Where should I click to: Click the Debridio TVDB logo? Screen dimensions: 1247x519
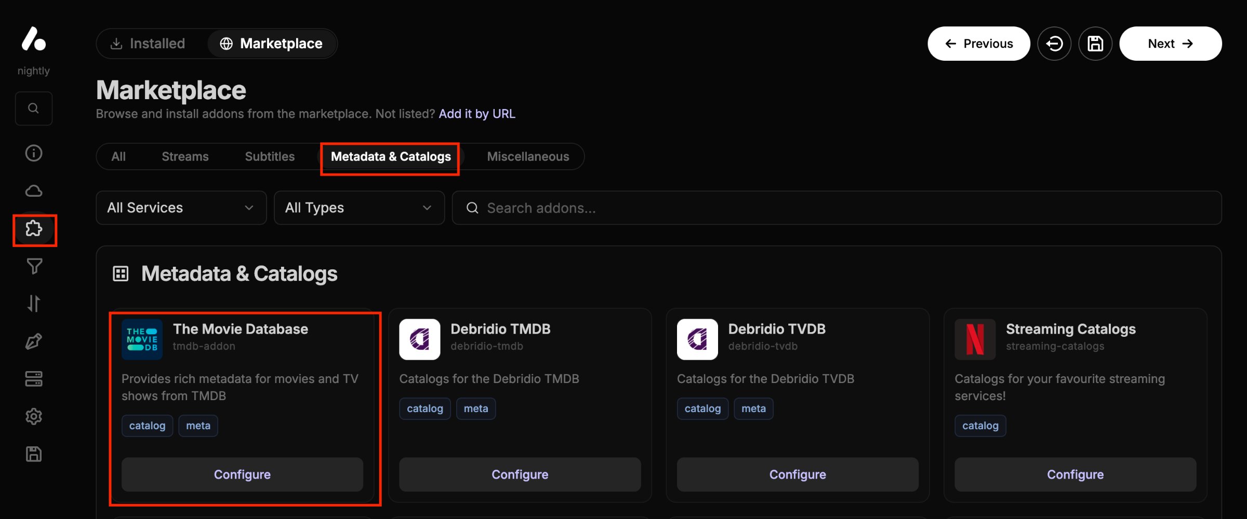click(697, 339)
